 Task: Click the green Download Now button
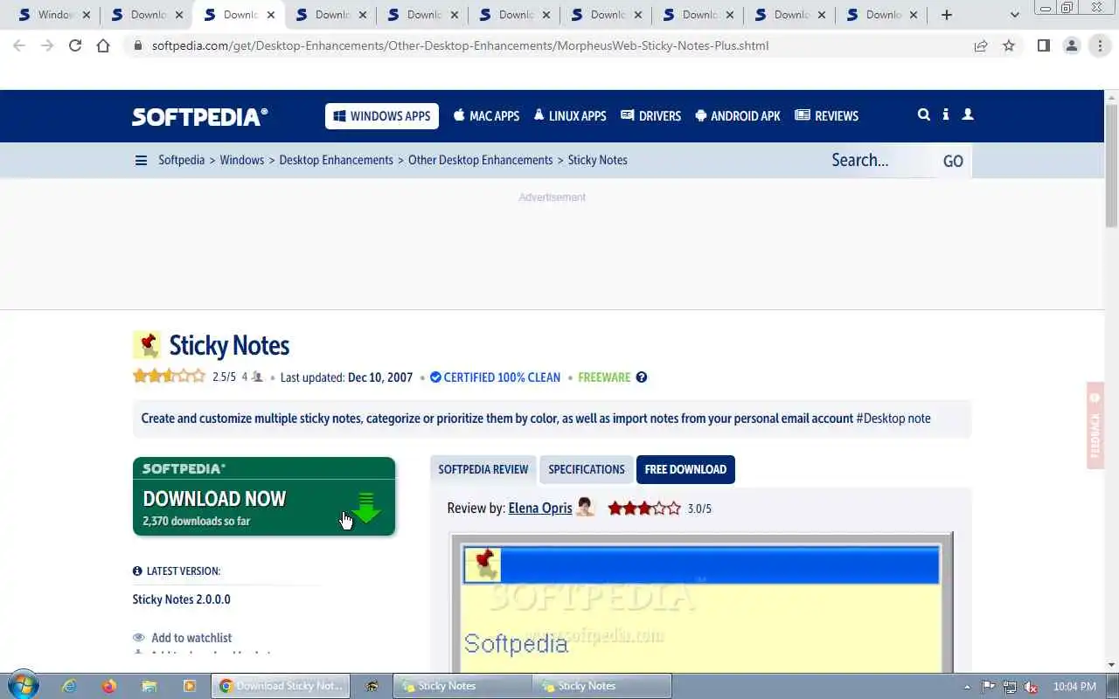click(x=264, y=496)
